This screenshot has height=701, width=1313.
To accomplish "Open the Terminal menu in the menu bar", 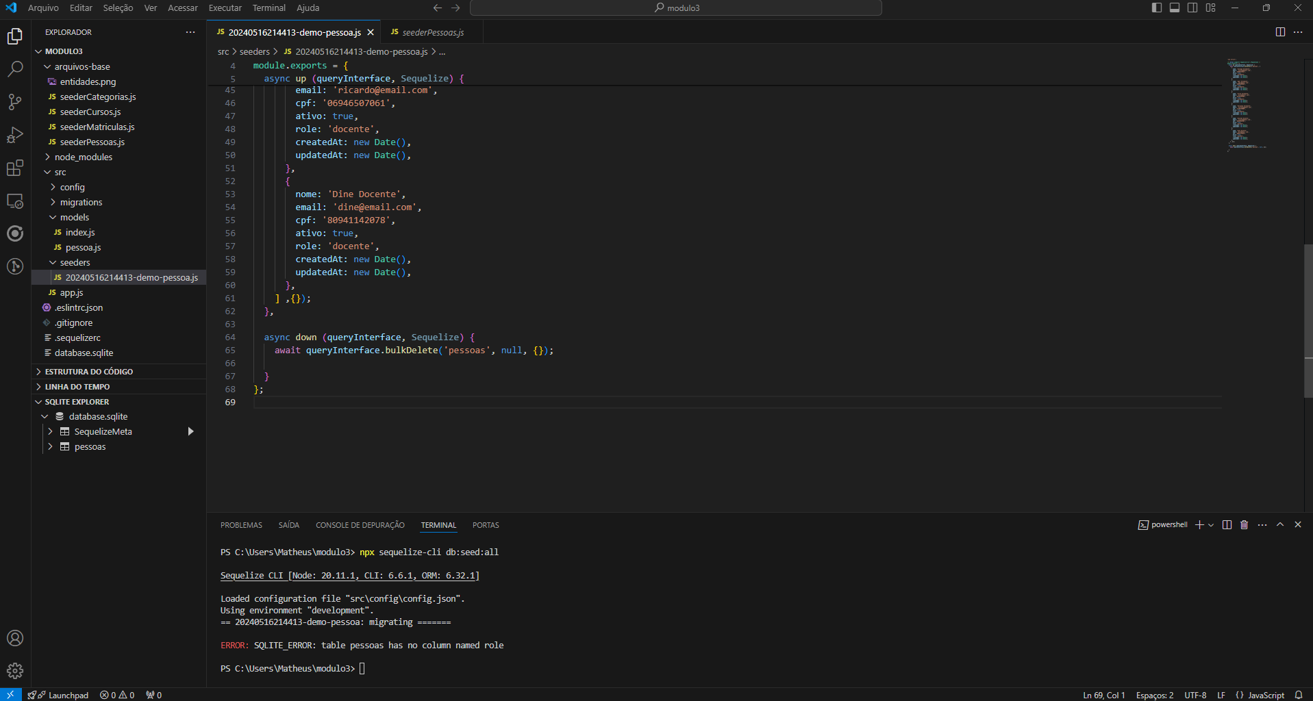I will (x=269, y=8).
